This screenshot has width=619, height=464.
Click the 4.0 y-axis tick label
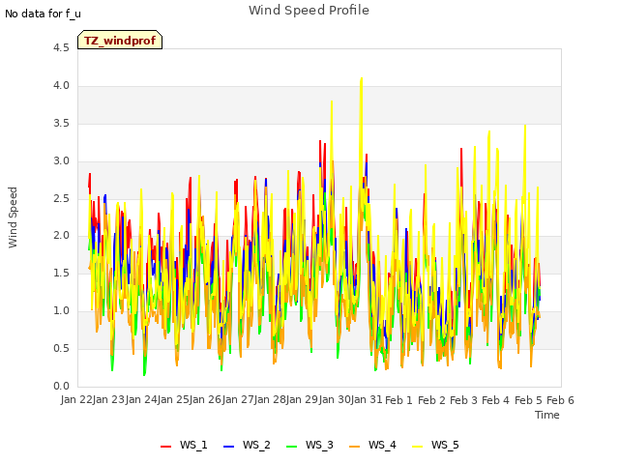[x=61, y=86]
